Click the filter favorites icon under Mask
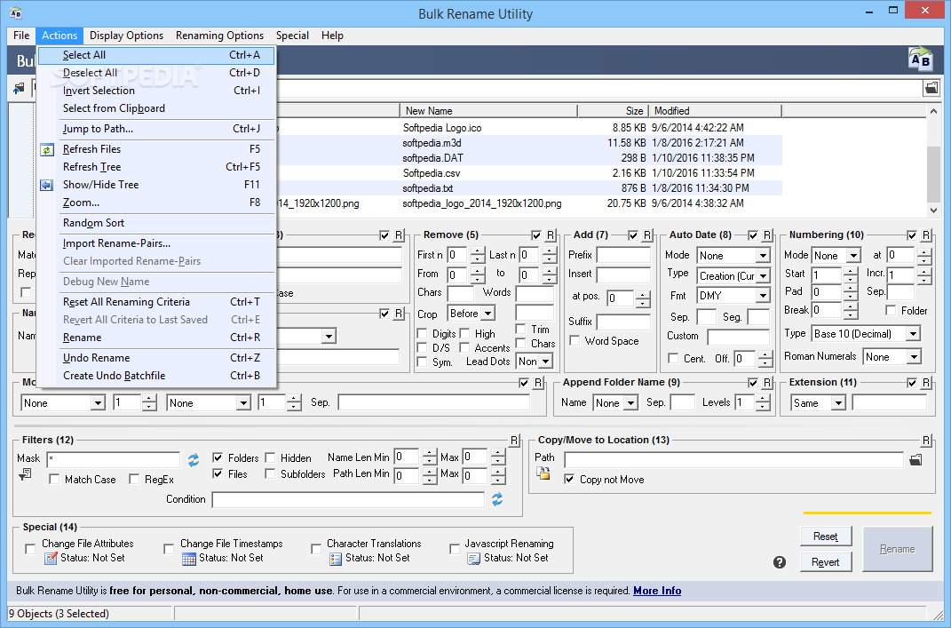Image resolution: width=951 pixels, height=628 pixels. [25, 474]
